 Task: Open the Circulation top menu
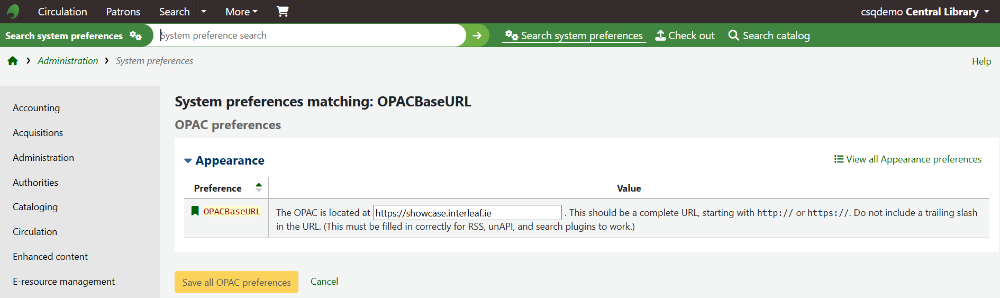click(x=62, y=11)
